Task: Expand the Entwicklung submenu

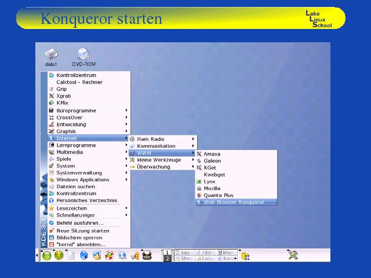Action: tap(89, 125)
